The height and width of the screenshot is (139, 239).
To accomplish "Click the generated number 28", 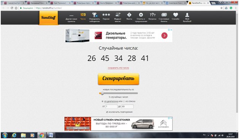I will (x=132, y=58).
